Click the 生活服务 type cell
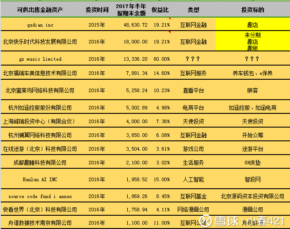Screen dimensions: 290x229 193,163
